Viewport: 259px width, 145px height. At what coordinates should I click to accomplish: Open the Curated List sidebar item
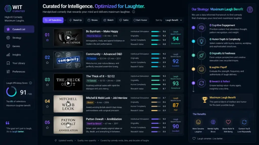point(19,29)
